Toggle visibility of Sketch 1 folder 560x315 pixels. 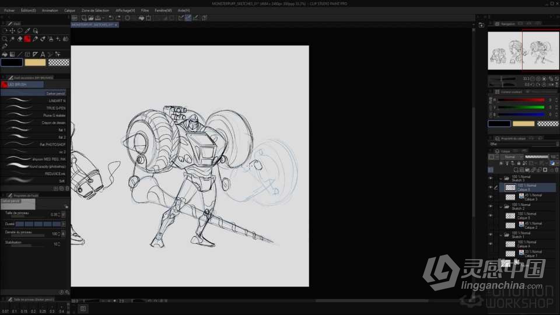point(491,235)
